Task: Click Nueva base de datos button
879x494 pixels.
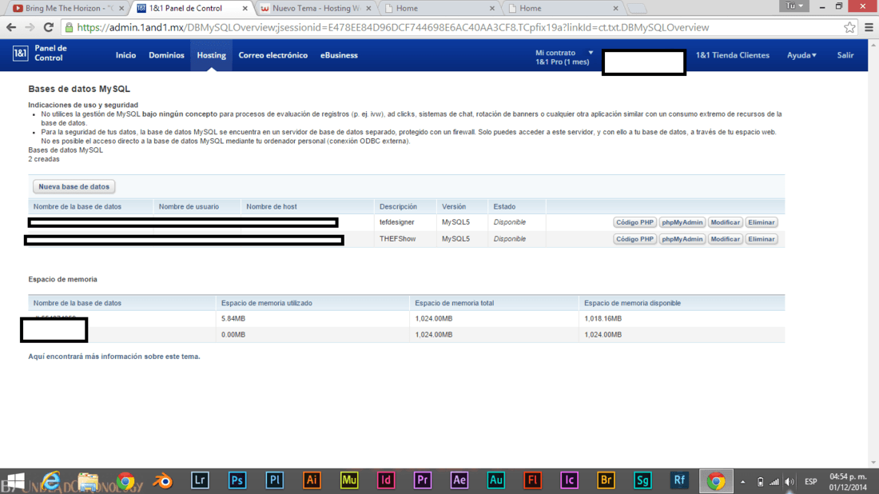Action: coord(74,187)
